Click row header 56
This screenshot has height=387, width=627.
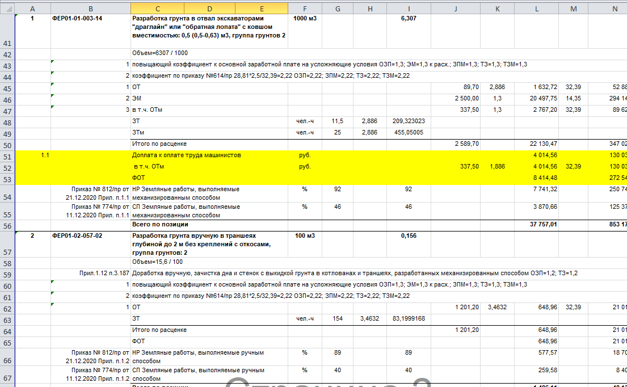point(7,225)
